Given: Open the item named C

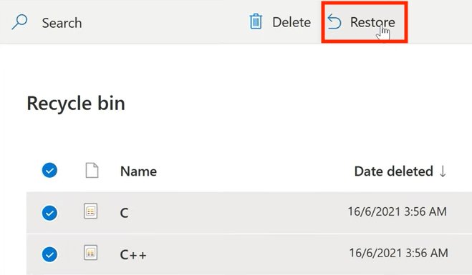Looking at the screenshot, I should coord(125,213).
